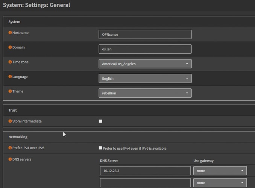Click the Prefer to use IPv4 label text
Viewport: 255px width, 188px height.
pos(135,149)
